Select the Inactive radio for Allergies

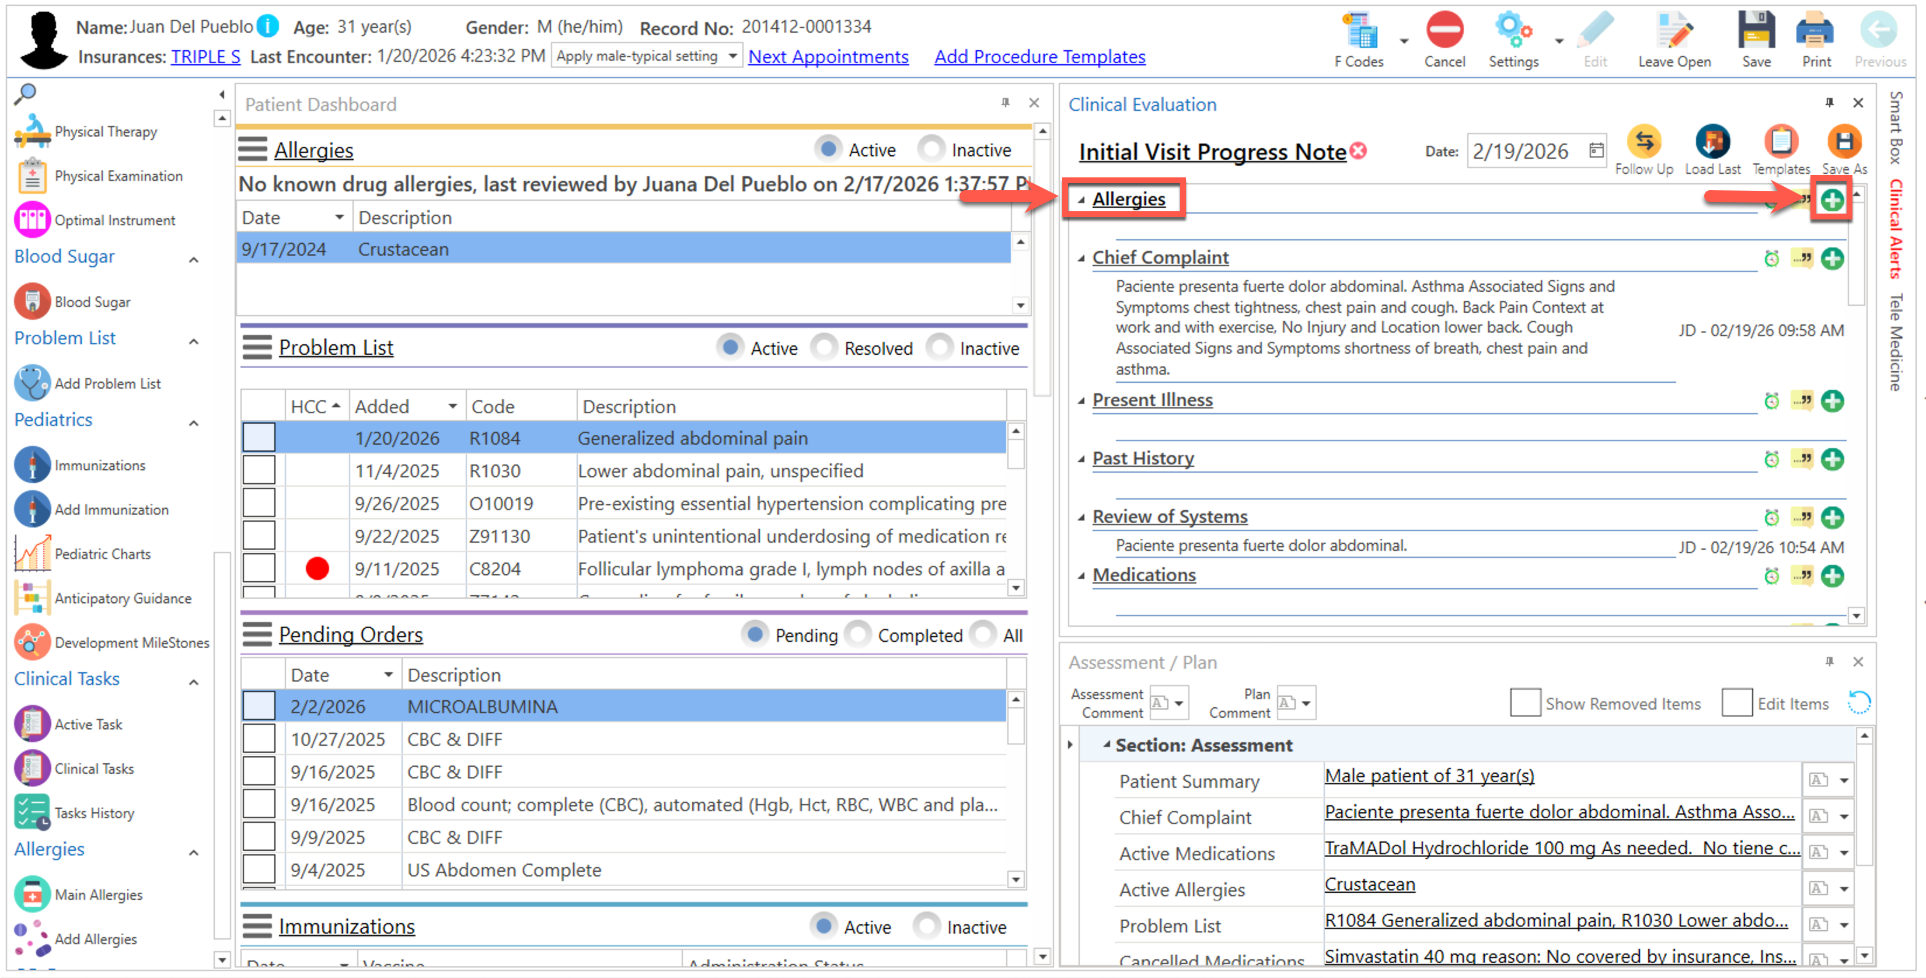(931, 149)
